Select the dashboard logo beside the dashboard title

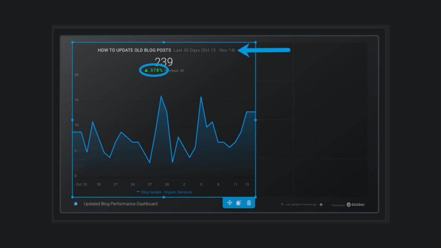75,204
